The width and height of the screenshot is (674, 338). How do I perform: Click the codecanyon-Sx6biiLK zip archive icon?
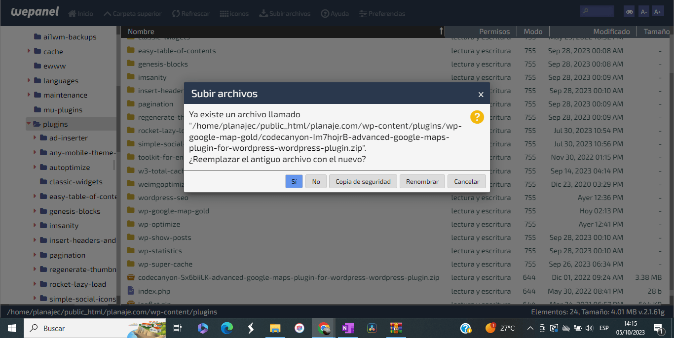131,277
